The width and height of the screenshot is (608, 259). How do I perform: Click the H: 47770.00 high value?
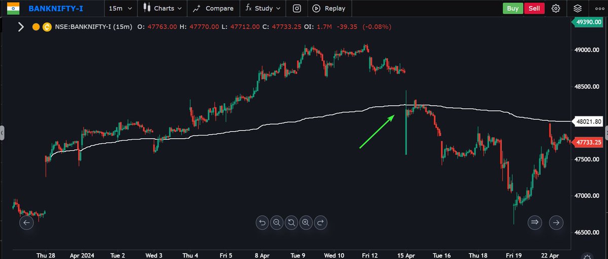[200, 27]
